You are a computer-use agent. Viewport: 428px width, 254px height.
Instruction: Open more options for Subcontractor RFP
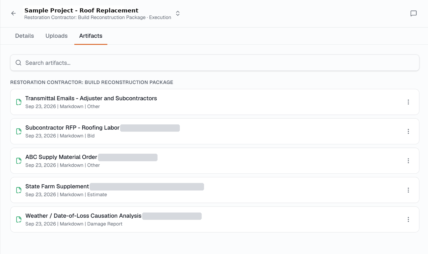click(x=408, y=131)
